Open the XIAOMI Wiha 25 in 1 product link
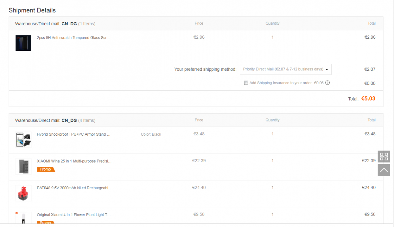The height and width of the screenshot is (227, 394). click(74, 161)
